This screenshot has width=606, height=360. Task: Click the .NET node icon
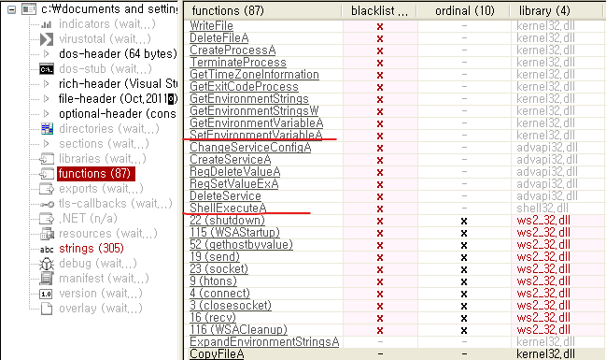tap(47, 219)
